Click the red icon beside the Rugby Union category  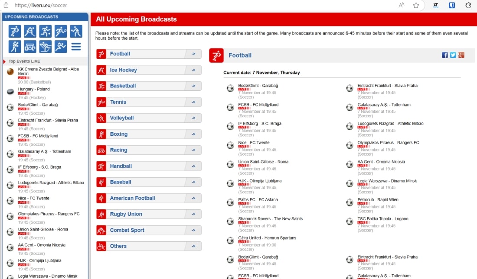tap(101, 215)
